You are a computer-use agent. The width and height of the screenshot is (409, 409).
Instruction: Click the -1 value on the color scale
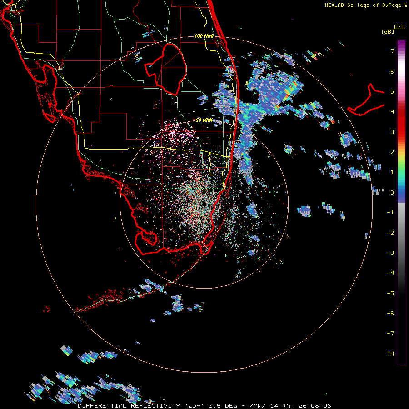click(x=390, y=213)
